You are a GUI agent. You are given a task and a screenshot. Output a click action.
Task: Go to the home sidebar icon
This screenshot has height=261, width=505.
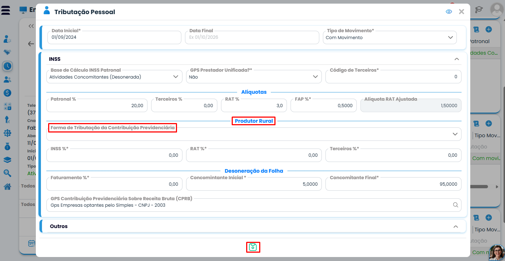(7, 187)
